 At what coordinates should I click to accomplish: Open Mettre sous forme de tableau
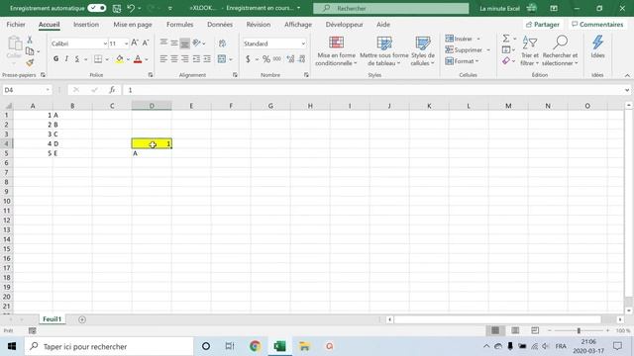(383, 50)
